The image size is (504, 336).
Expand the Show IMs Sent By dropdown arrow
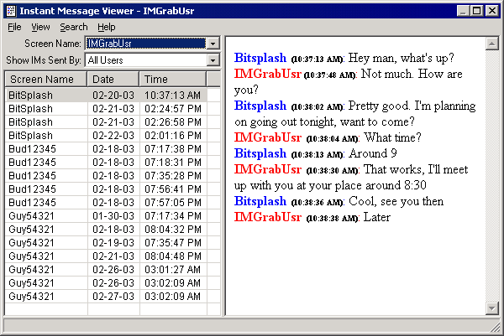pos(213,60)
